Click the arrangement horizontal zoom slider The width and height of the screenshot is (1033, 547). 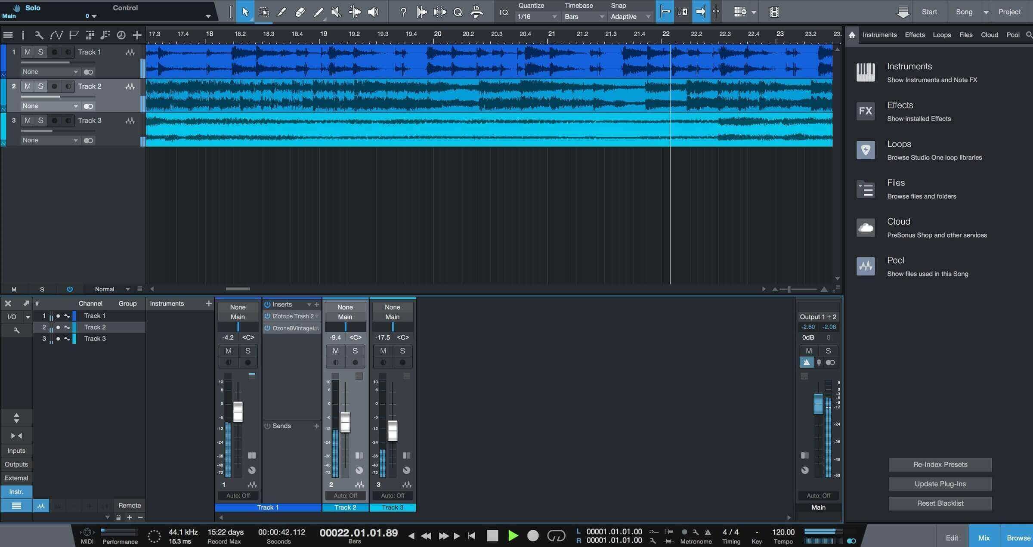click(x=799, y=289)
